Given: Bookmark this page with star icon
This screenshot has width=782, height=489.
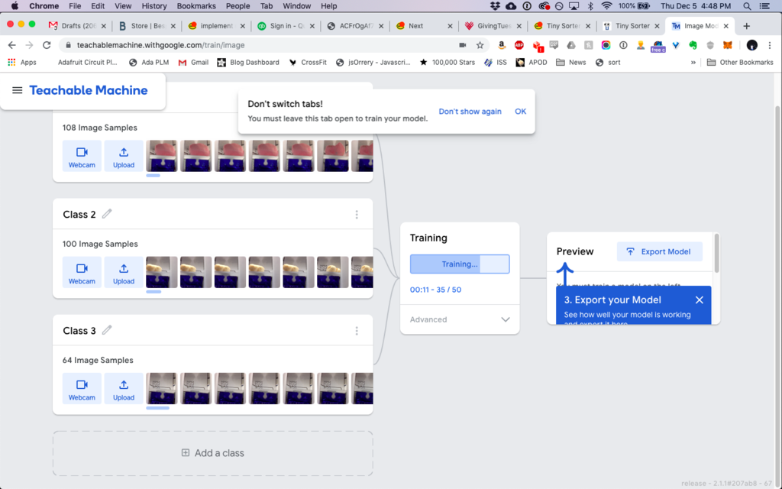Looking at the screenshot, I should [480, 45].
